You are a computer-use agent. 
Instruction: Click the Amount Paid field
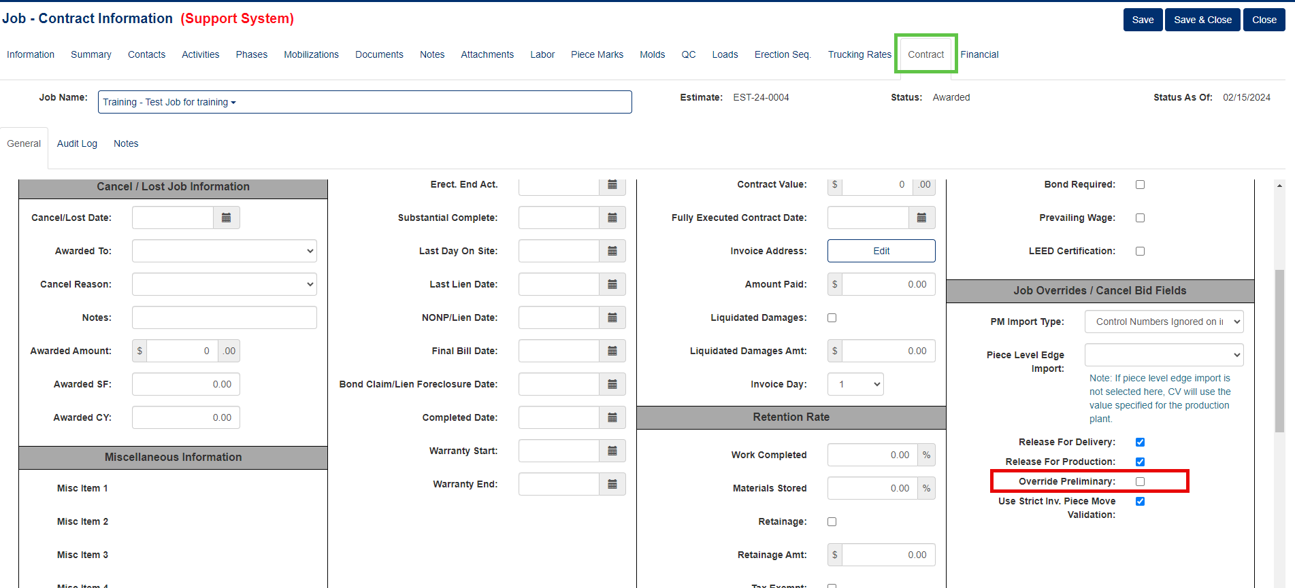(888, 284)
